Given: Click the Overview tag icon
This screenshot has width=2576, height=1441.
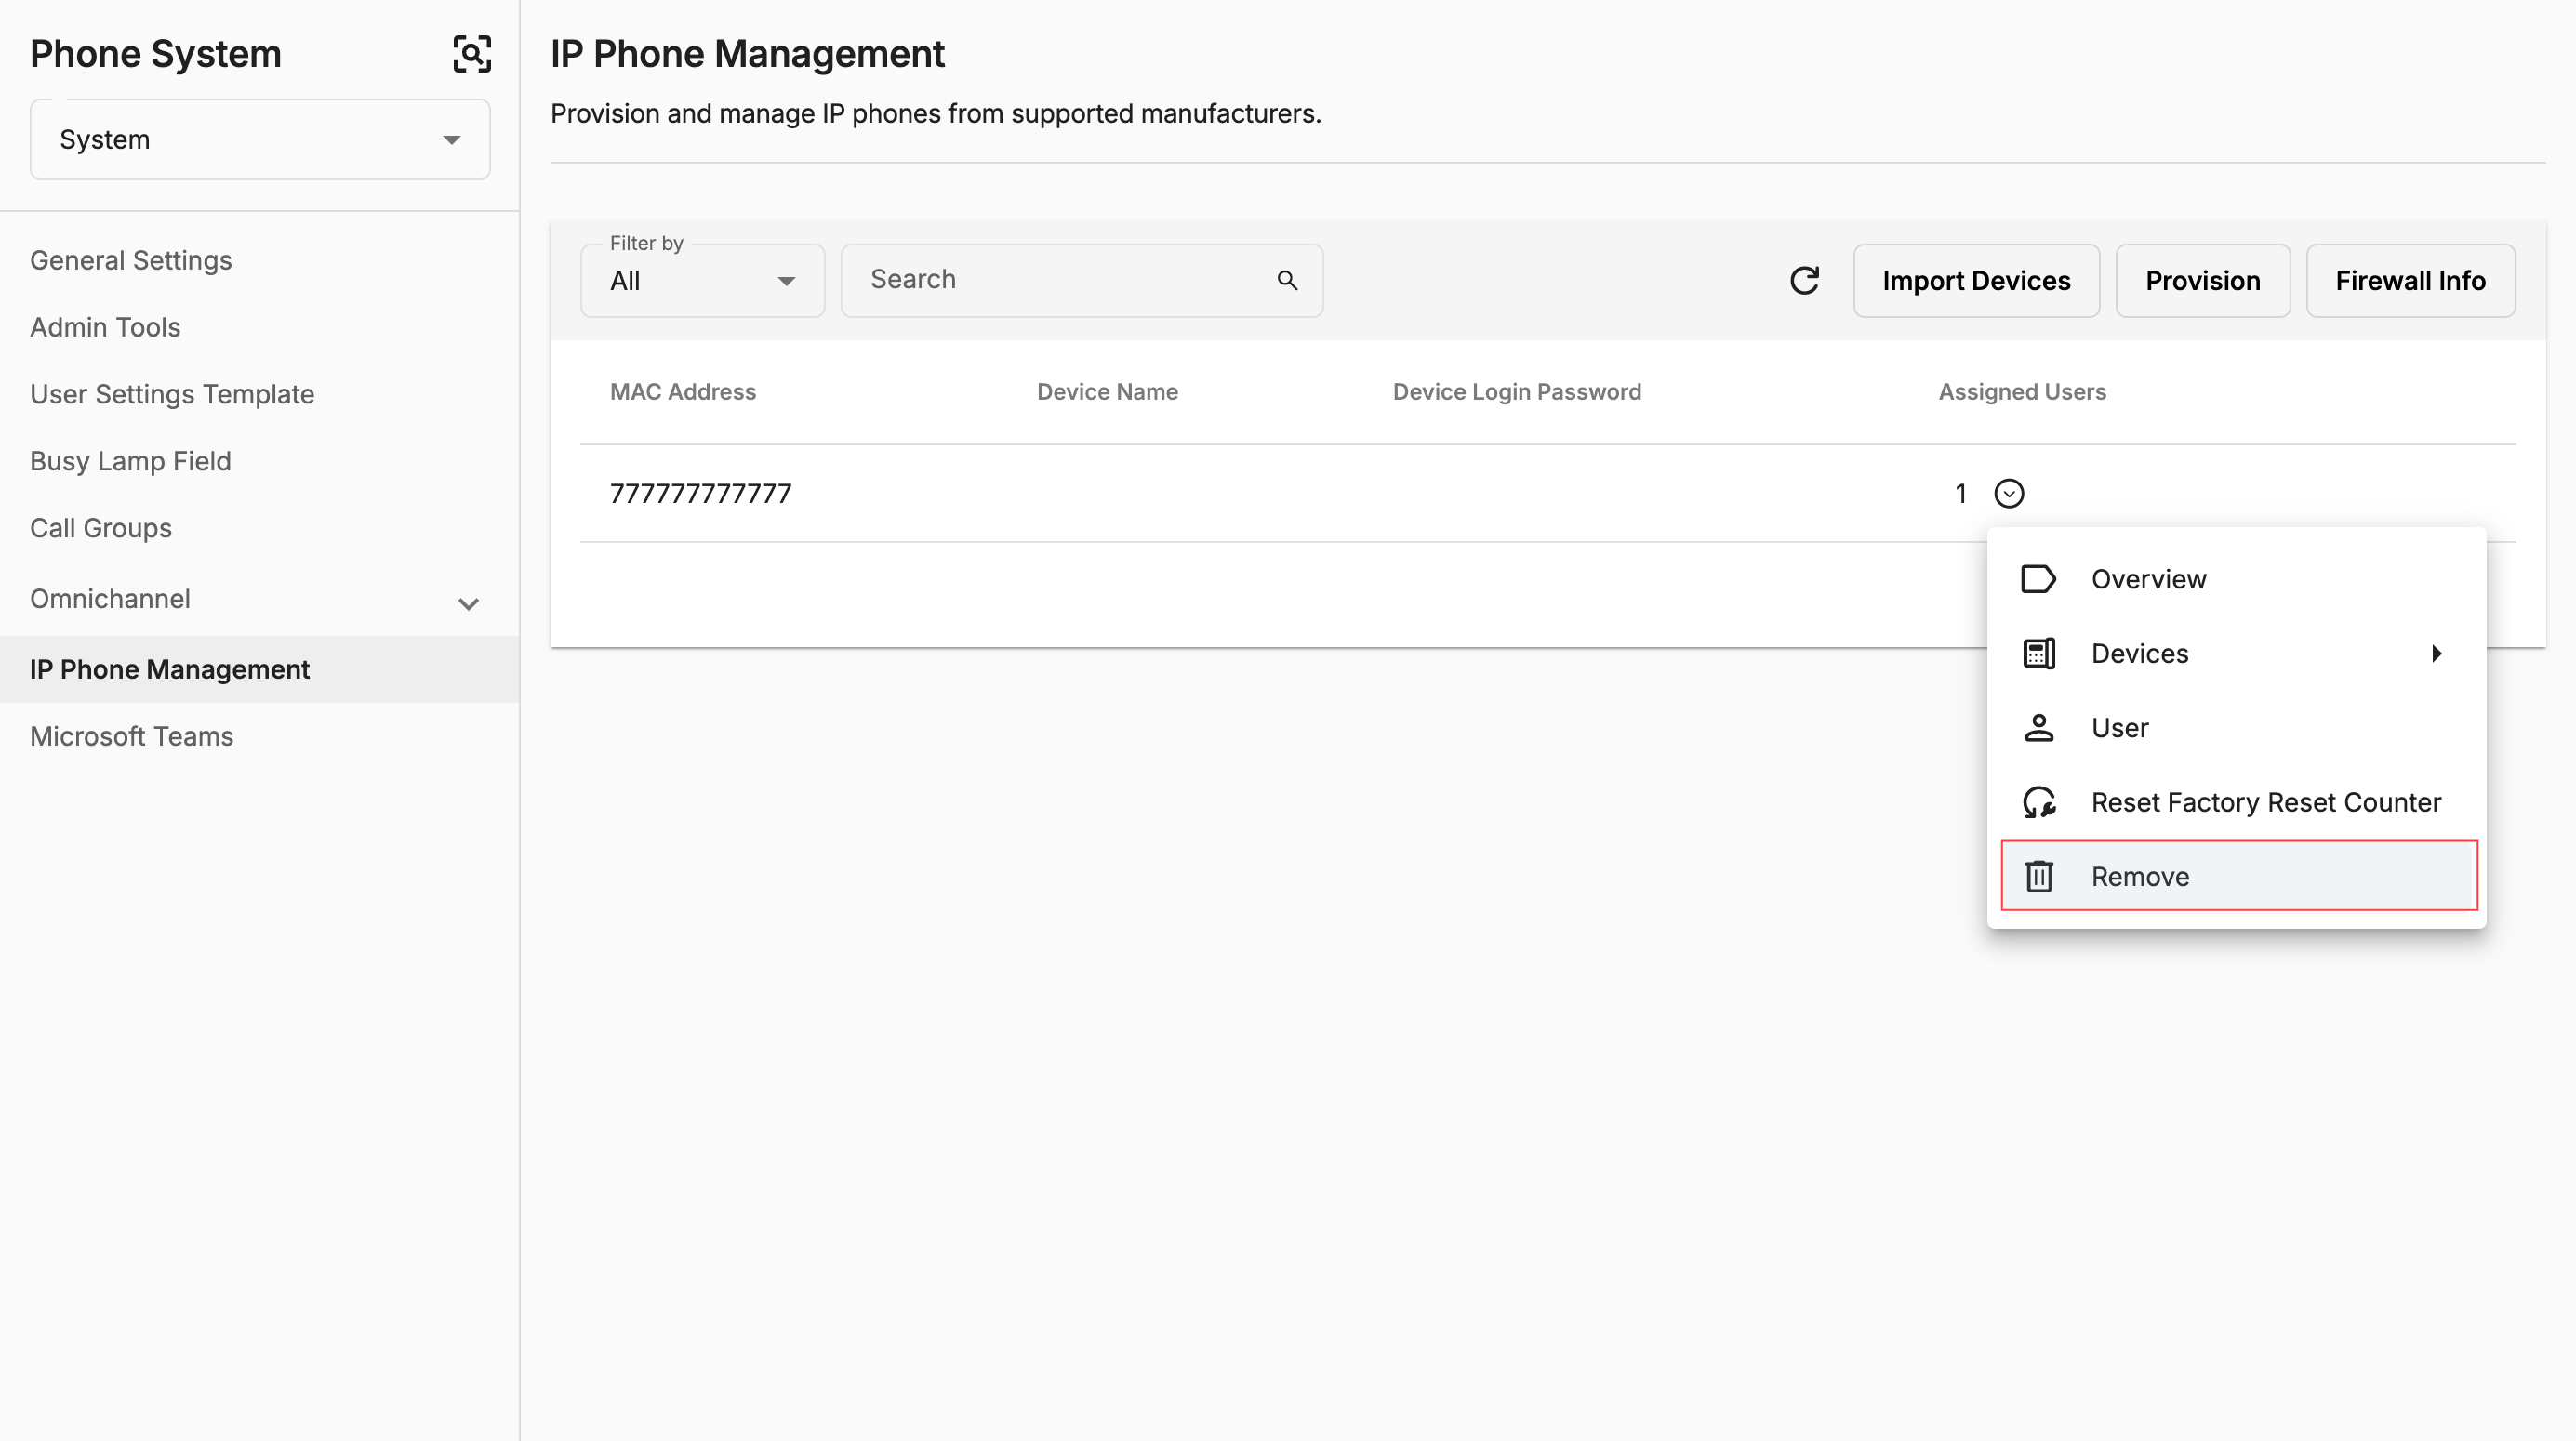Looking at the screenshot, I should (2038, 579).
